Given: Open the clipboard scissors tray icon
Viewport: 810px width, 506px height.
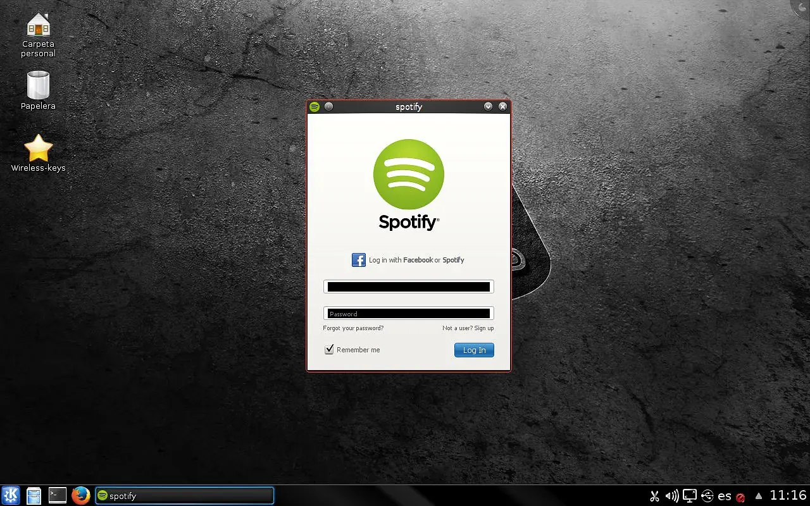Looking at the screenshot, I should click(x=655, y=496).
